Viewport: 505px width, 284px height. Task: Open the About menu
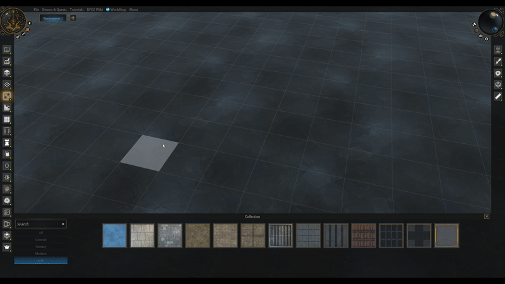[x=134, y=9]
